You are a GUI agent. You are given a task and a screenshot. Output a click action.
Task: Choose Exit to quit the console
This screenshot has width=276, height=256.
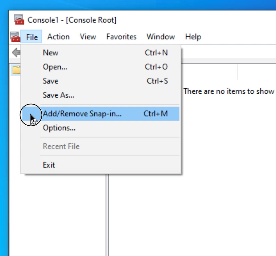(x=49, y=165)
